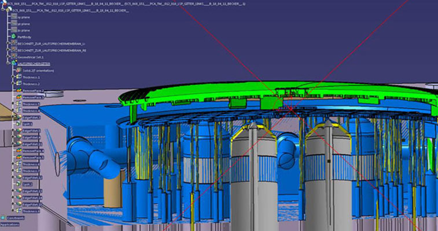Viewport: 438px width, 231px height.
Task: Click the RemoveFace.4 feature icon
Action: click(19, 150)
